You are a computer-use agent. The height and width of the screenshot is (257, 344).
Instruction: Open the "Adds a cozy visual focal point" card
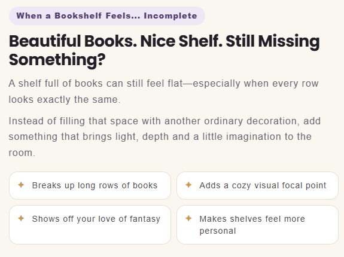coord(258,185)
